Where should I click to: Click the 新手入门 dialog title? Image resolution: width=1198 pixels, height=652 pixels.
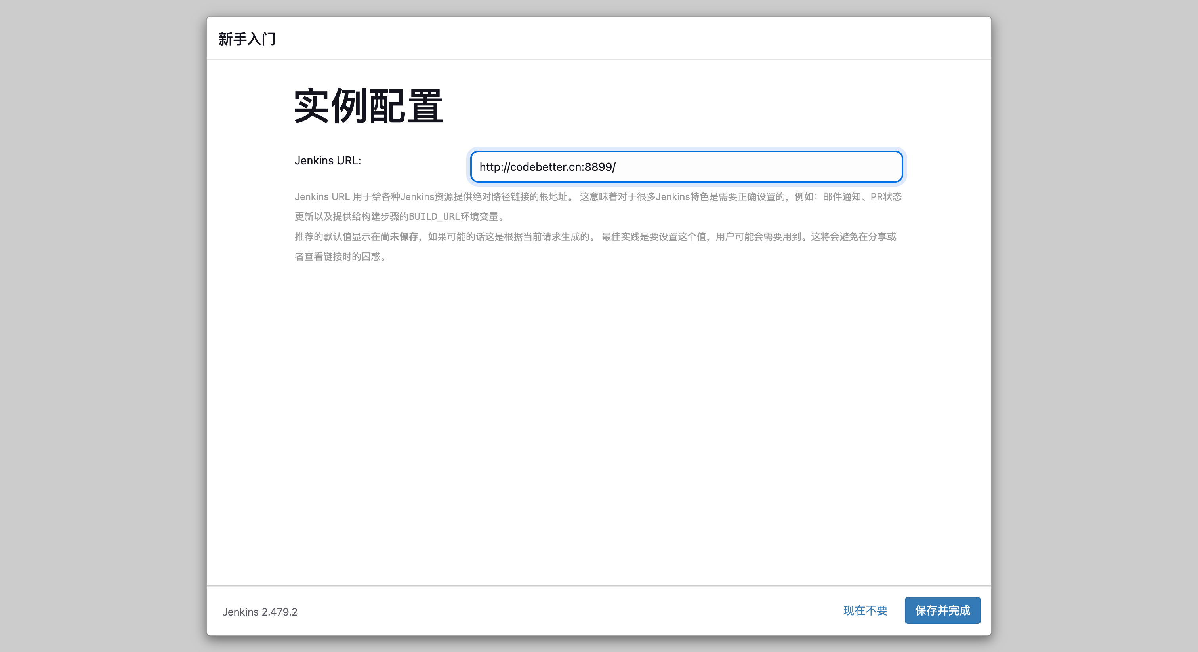pyautogui.click(x=247, y=38)
